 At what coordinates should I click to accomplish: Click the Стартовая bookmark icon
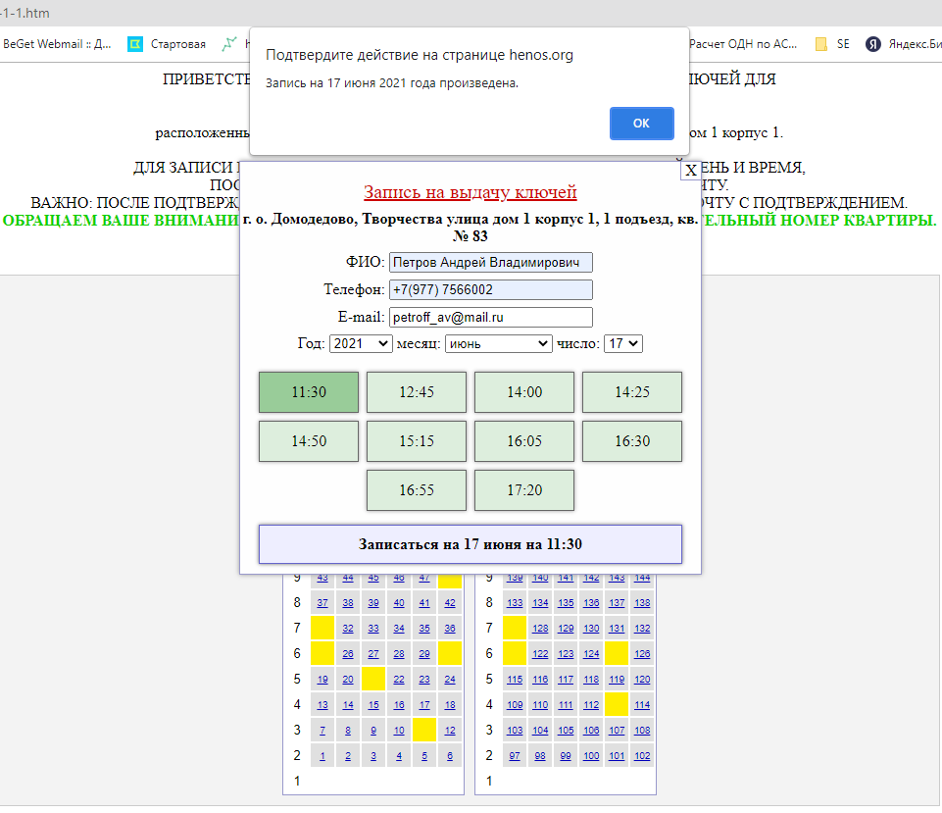coord(135,44)
